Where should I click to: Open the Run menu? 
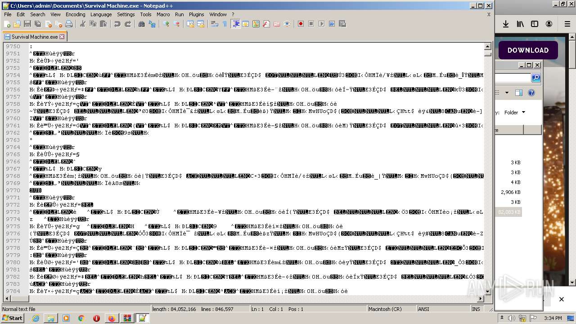click(180, 14)
